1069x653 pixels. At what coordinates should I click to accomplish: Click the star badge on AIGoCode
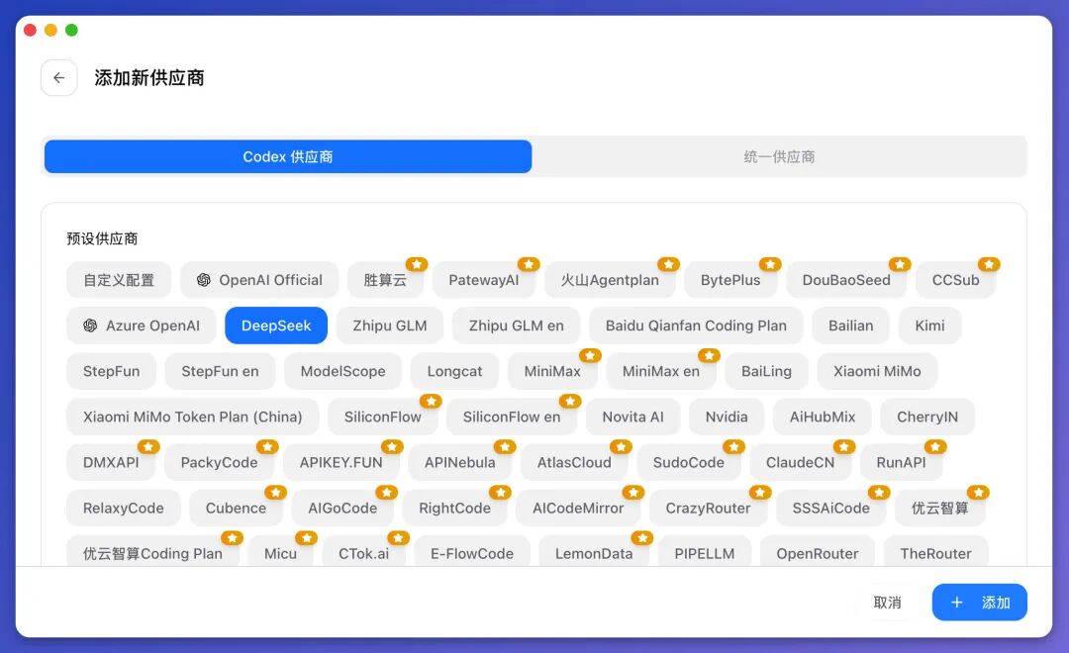[387, 492]
